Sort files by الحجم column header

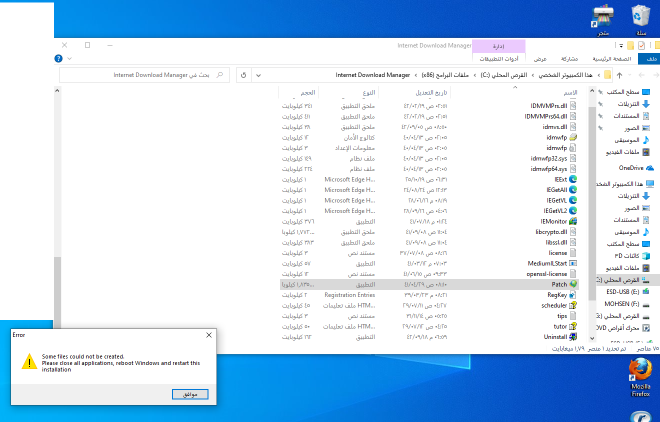(298, 92)
